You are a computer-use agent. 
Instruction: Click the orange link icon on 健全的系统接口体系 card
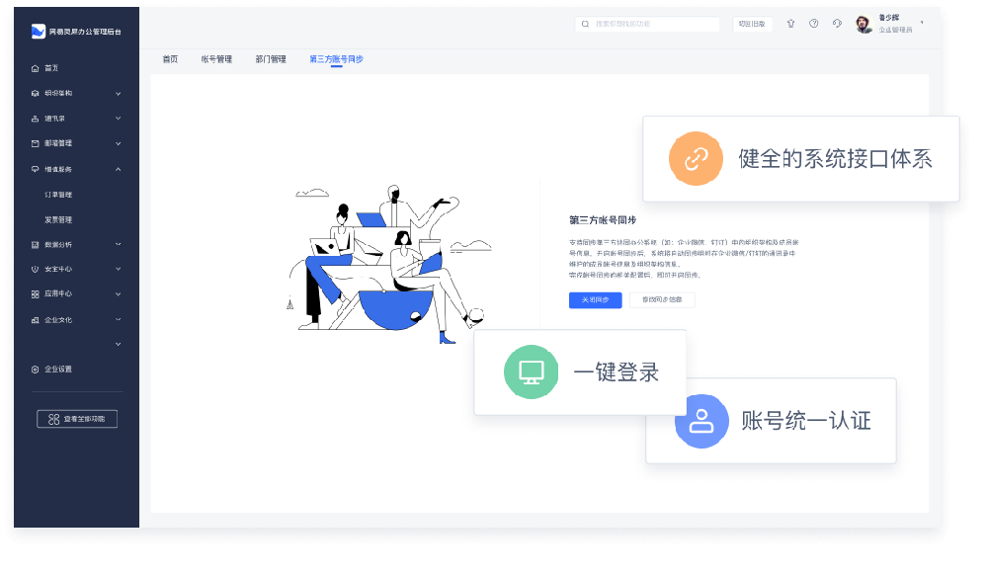tap(698, 158)
